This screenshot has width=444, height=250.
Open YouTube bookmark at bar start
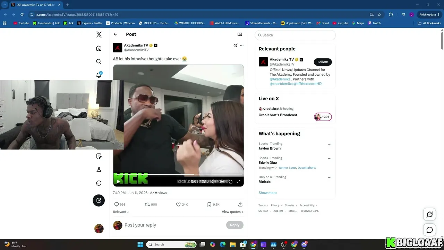click(21, 23)
